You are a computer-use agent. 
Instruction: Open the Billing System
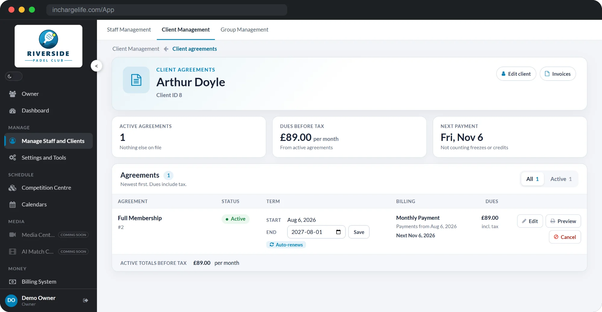pyautogui.click(x=48, y=282)
